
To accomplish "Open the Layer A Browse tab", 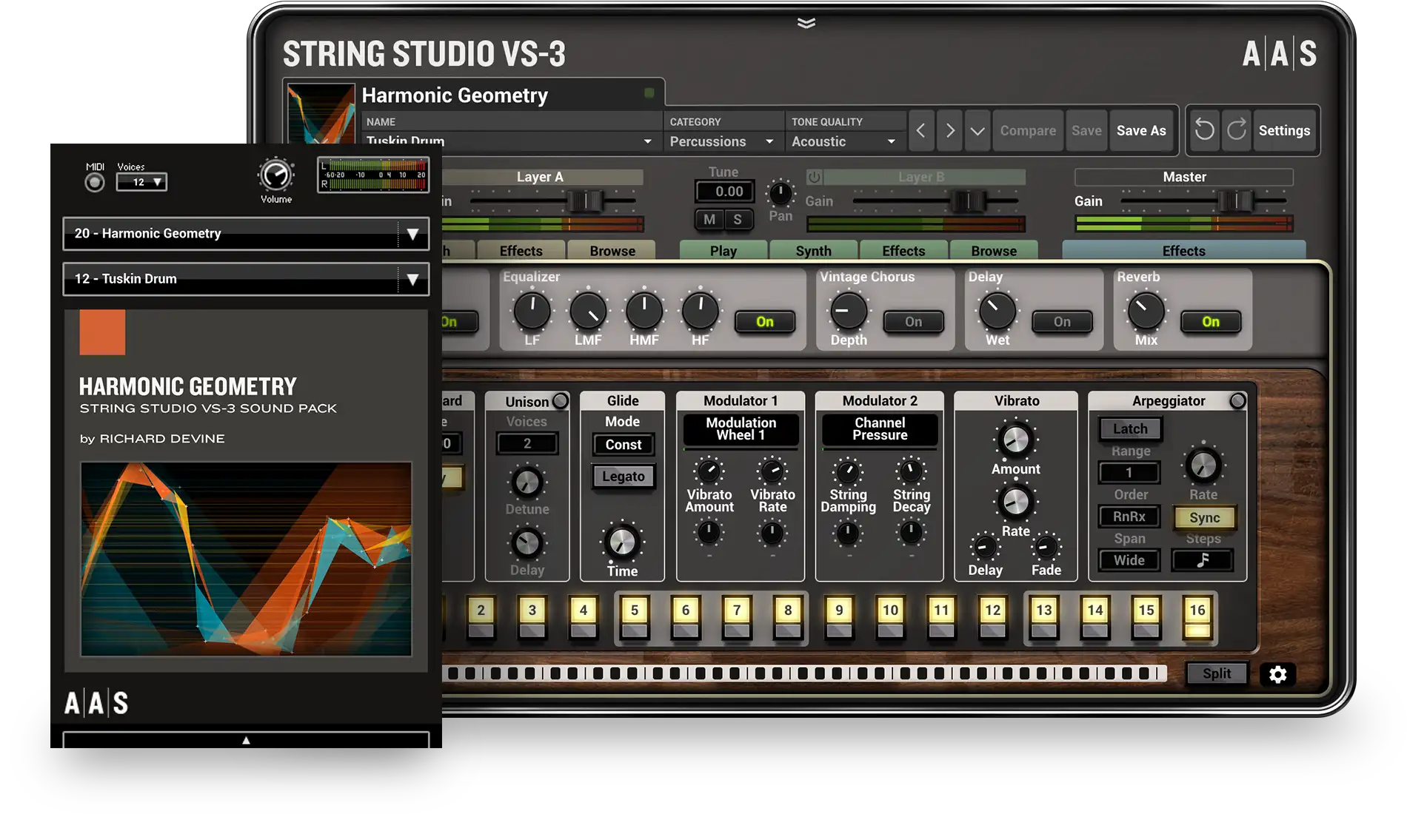I will (612, 250).
